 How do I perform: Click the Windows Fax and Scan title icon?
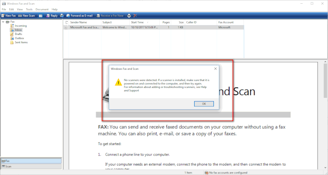tap(4, 4)
